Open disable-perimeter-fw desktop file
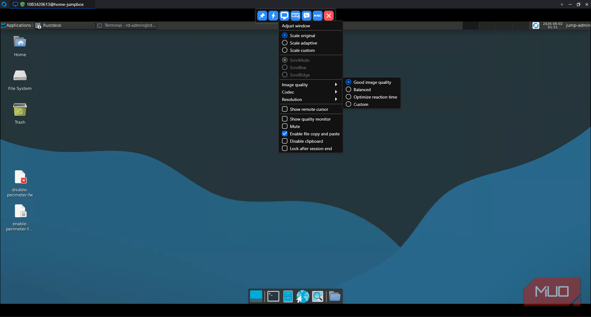The image size is (591, 317). pyautogui.click(x=20, y=184)
